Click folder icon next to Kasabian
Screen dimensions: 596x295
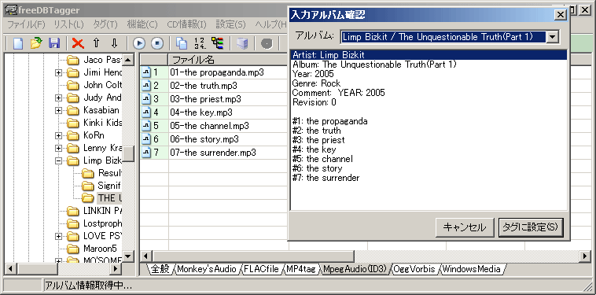click(x=73, y=110)
